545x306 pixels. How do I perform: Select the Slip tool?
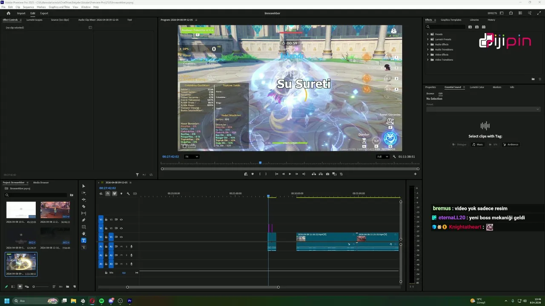point(83,213)
